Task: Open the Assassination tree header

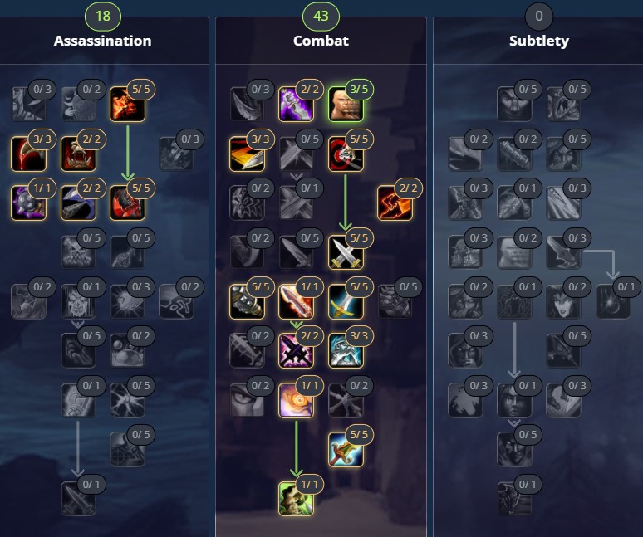Action: pos(102,41)
